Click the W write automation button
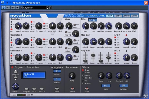The height and width of the screenshot is (99, 149). coord(17,8)
